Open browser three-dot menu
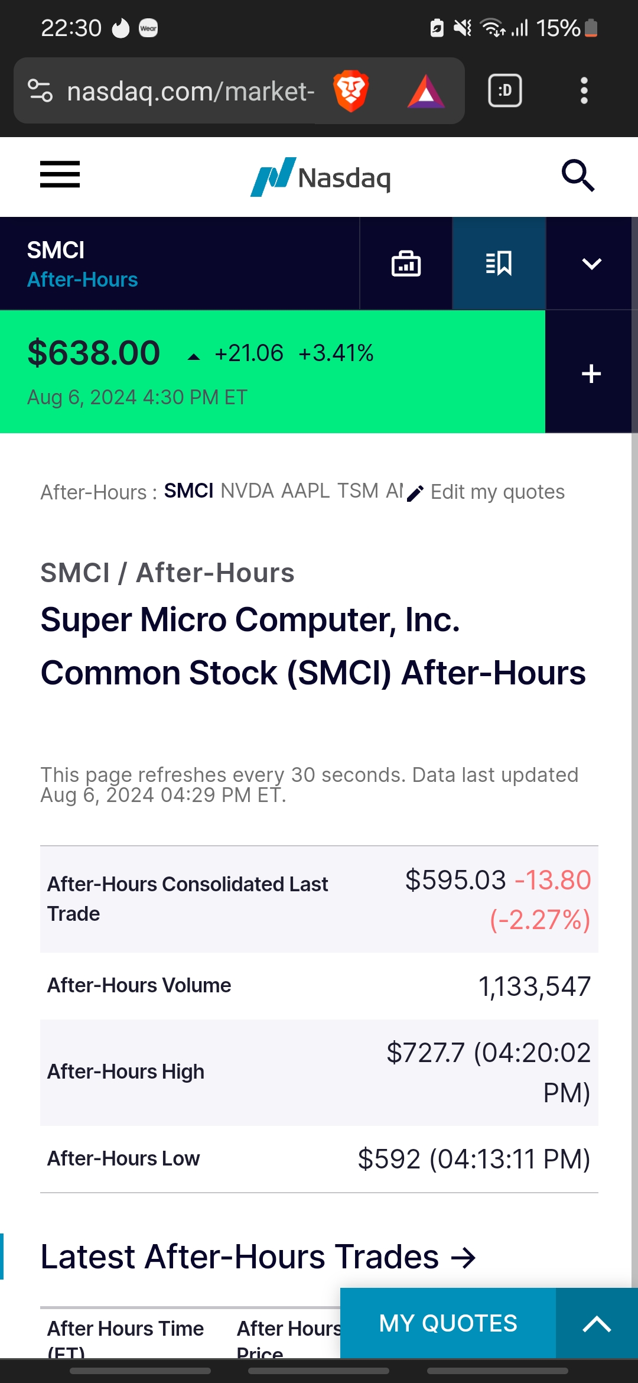The image size is (638, 1383). (x=584, y=91)
